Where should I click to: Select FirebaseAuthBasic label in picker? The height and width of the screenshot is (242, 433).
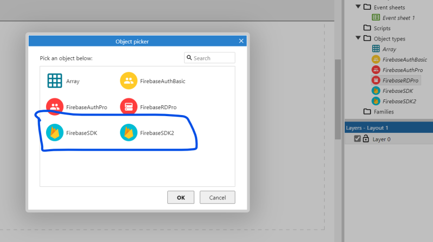pyautogui.click(x=163, y=82)
